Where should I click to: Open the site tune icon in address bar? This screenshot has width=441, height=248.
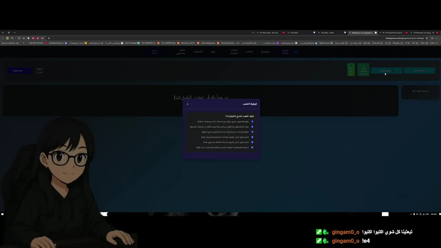(427, 38)
